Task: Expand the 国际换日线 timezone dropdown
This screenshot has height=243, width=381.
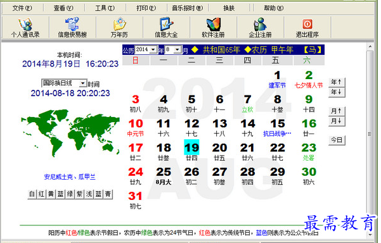Action: click(x=83, y=84)
